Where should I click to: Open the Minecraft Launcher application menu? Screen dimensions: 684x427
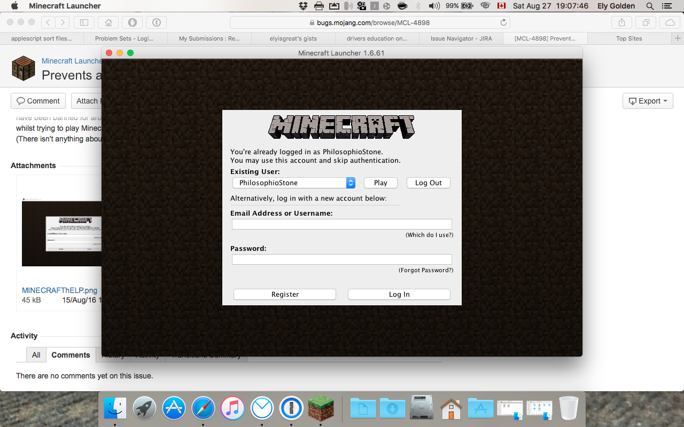(x=65, y=6)
